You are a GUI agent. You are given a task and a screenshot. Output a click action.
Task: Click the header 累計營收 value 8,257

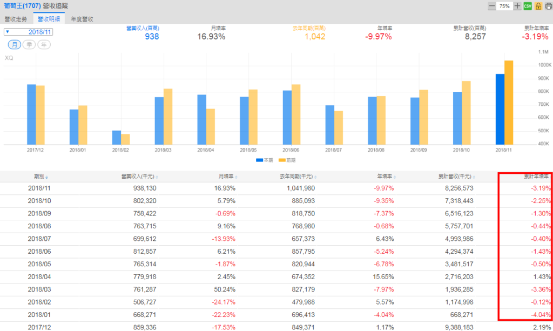(475, 37)
